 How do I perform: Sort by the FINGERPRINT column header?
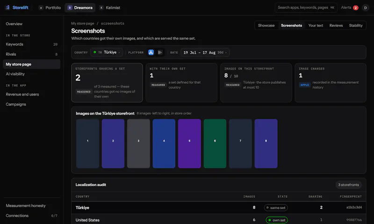click(x=351, y=196)
